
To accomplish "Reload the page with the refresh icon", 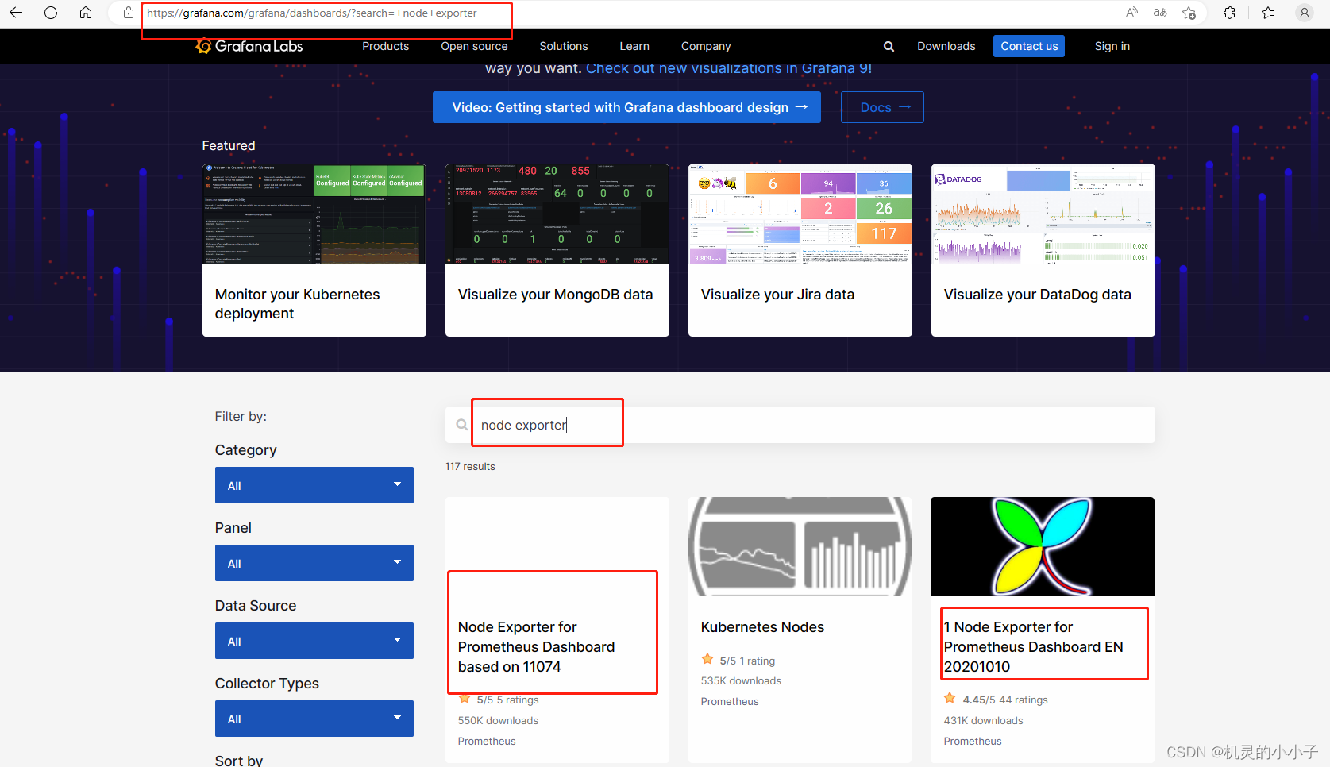I will (51, 13).
